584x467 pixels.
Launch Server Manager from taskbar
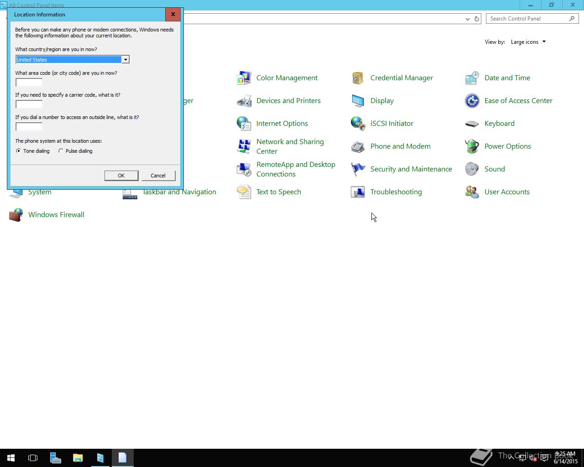[56, 458]
